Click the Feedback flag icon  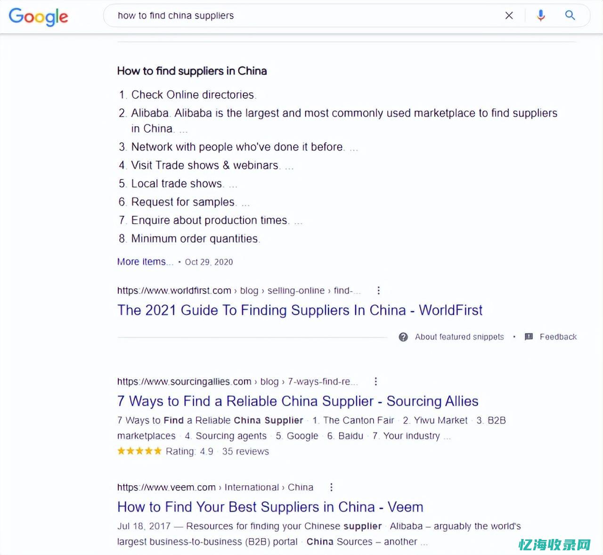529,337
